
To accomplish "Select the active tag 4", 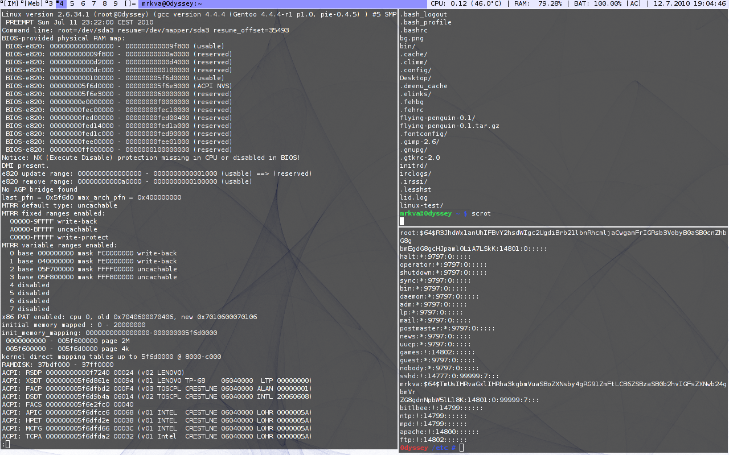I will click(60, 4).
